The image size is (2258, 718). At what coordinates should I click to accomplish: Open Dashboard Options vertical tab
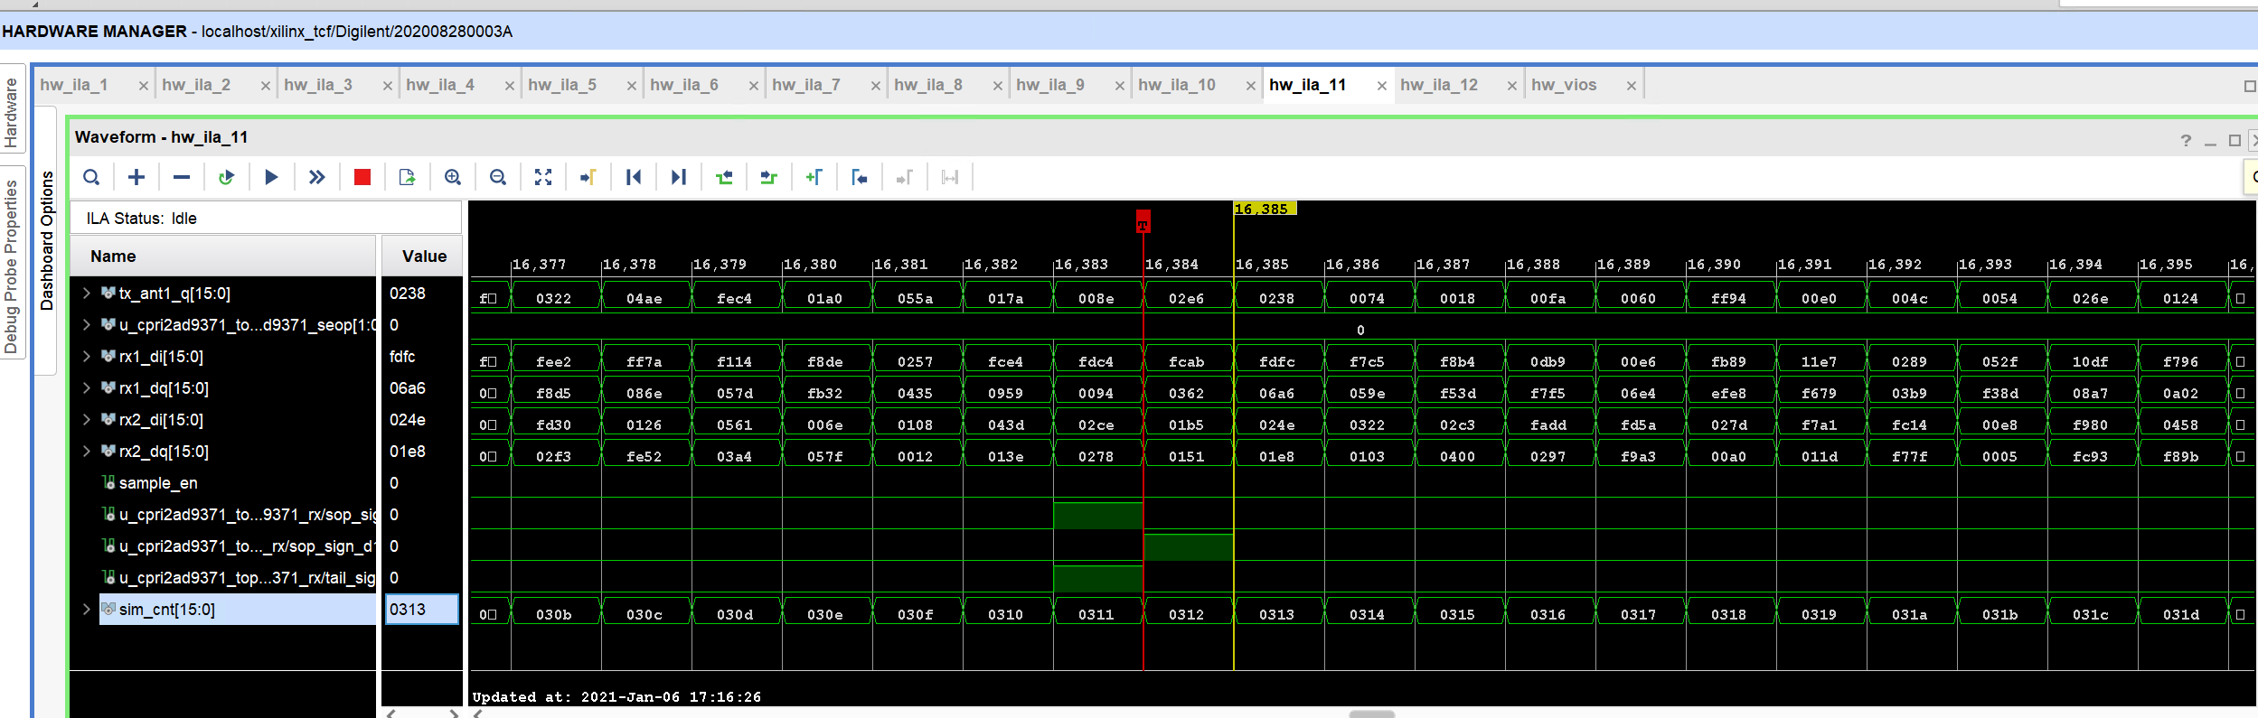[x=47, y=240]
